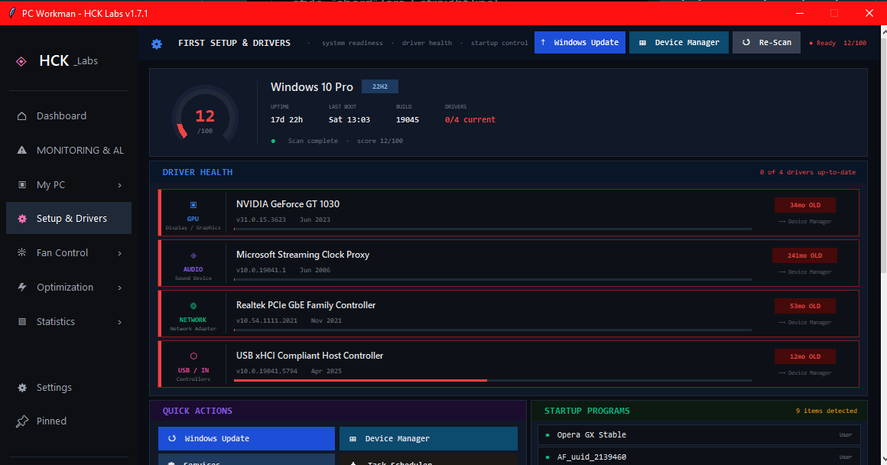
Task: Click the Sat 13:03 last boot value
Action: pyautogui.click(x=349, y=119)
